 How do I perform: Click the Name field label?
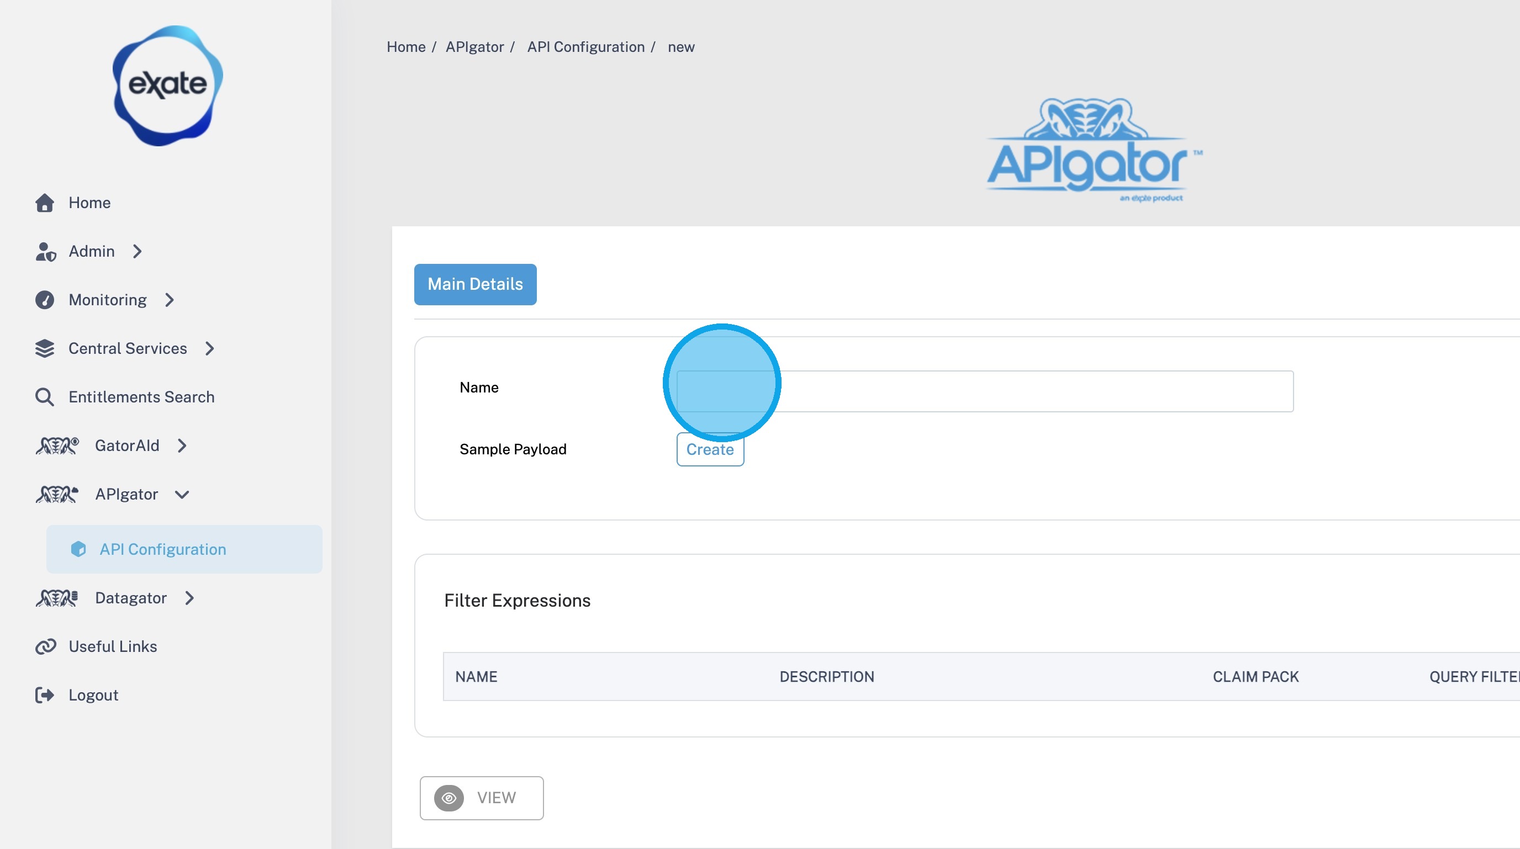click(479, 388)
